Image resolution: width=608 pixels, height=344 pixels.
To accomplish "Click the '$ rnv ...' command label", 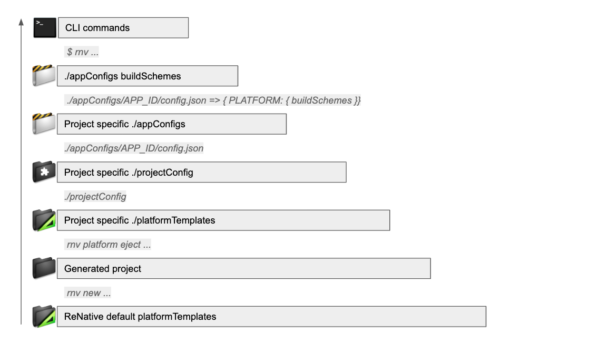I will pyautogui.click(x=83, y=53).
